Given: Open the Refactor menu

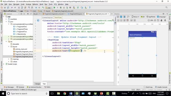Looking at the screenshot, I should (x=35, y=4).
